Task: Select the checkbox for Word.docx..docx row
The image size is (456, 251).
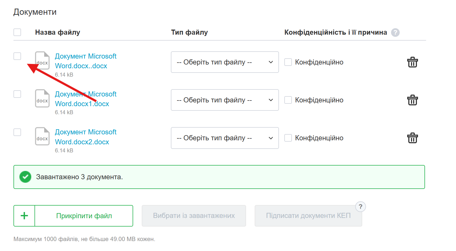Action: pos(17,56)
